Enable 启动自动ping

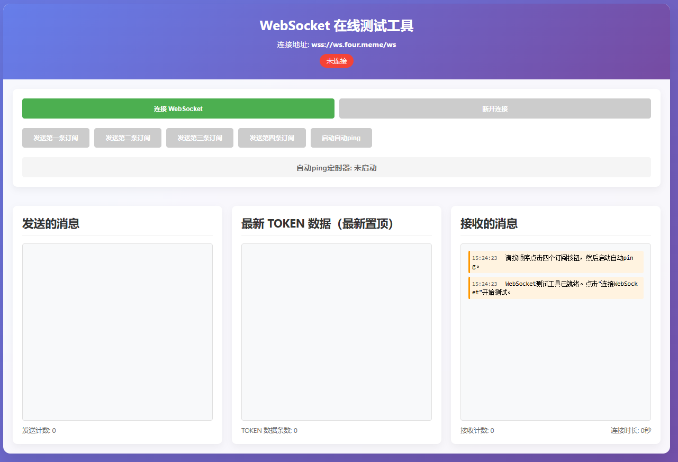(341, 138)
